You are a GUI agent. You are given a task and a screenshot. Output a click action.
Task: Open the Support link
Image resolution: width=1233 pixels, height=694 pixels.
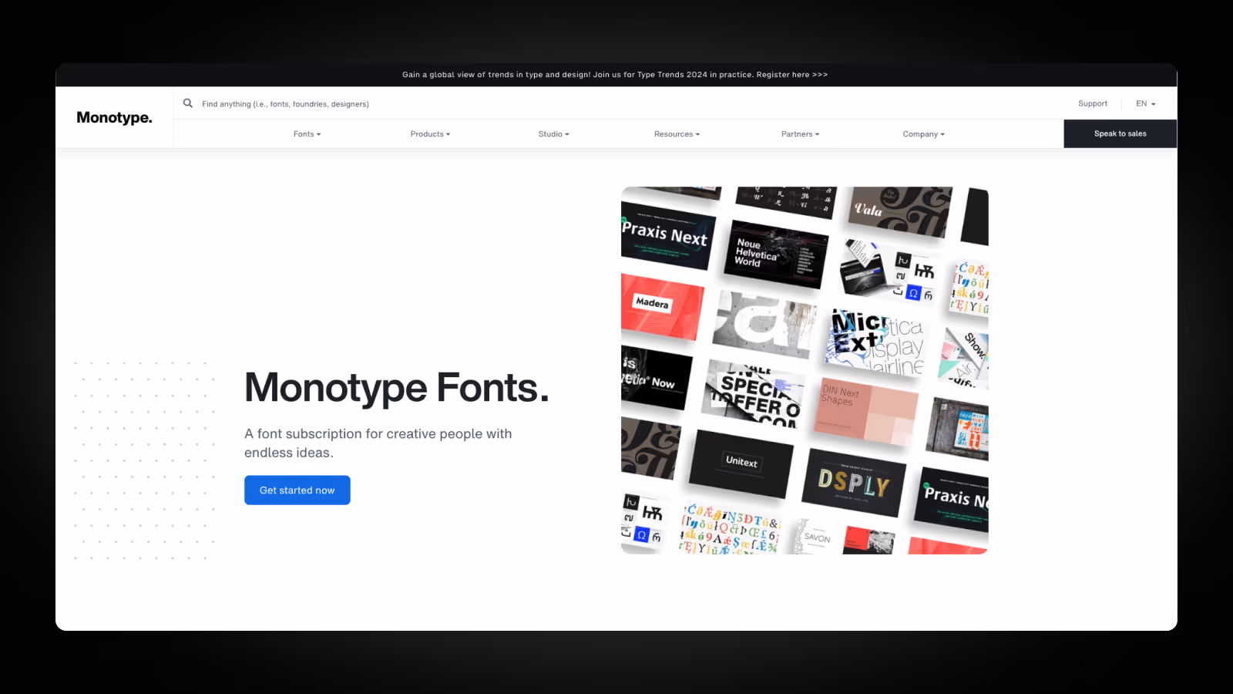(x=1093, y=103)
